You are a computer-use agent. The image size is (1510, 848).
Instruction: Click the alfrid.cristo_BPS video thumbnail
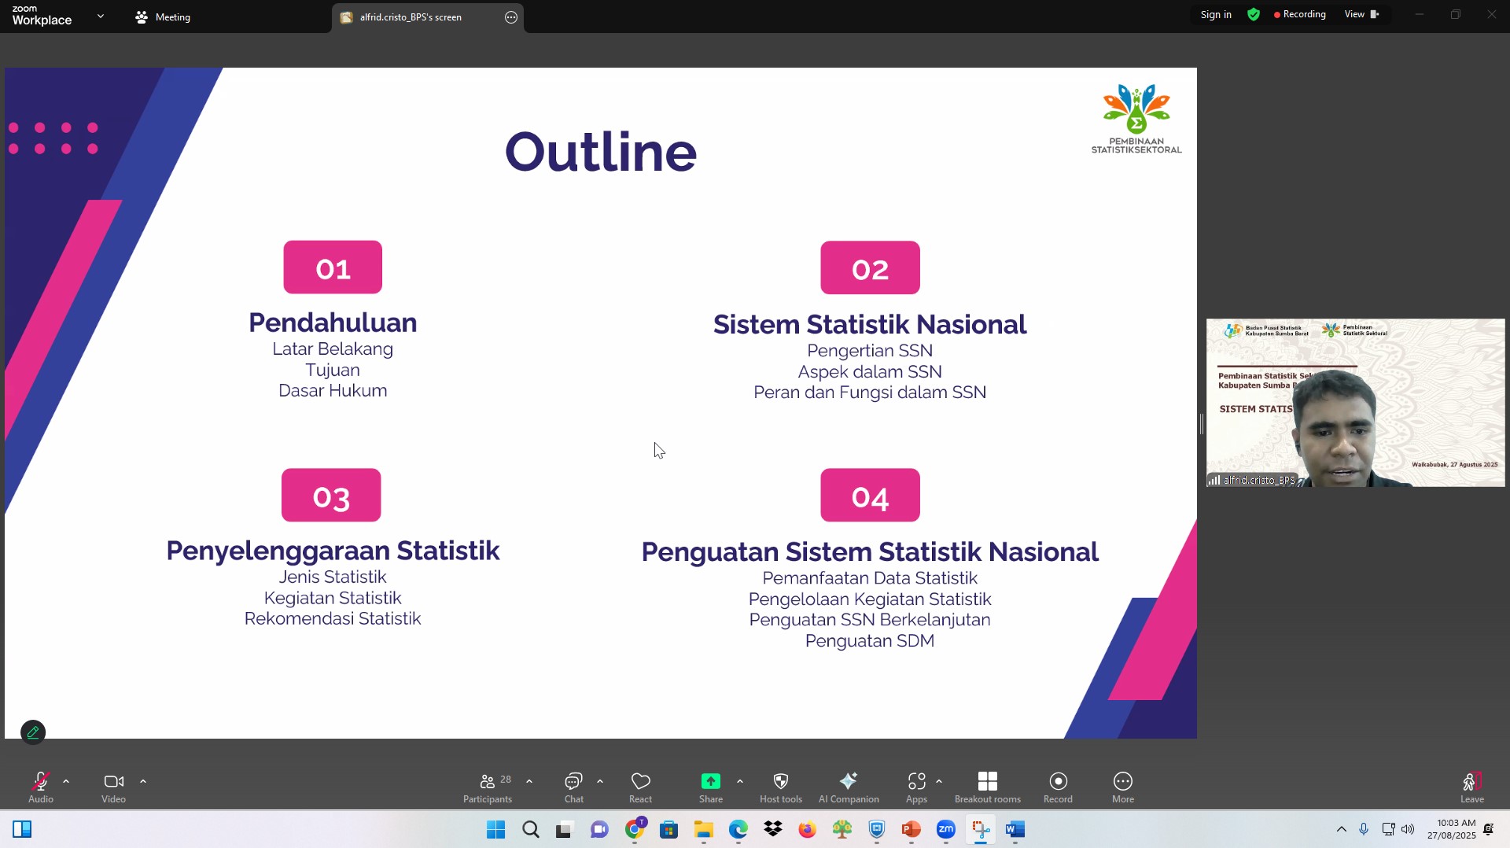pos(1355,403)
